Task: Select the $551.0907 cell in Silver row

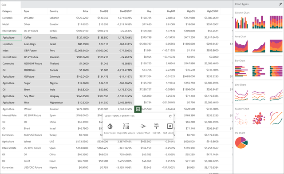Action: pyautogui.click(x=213, y=24)
